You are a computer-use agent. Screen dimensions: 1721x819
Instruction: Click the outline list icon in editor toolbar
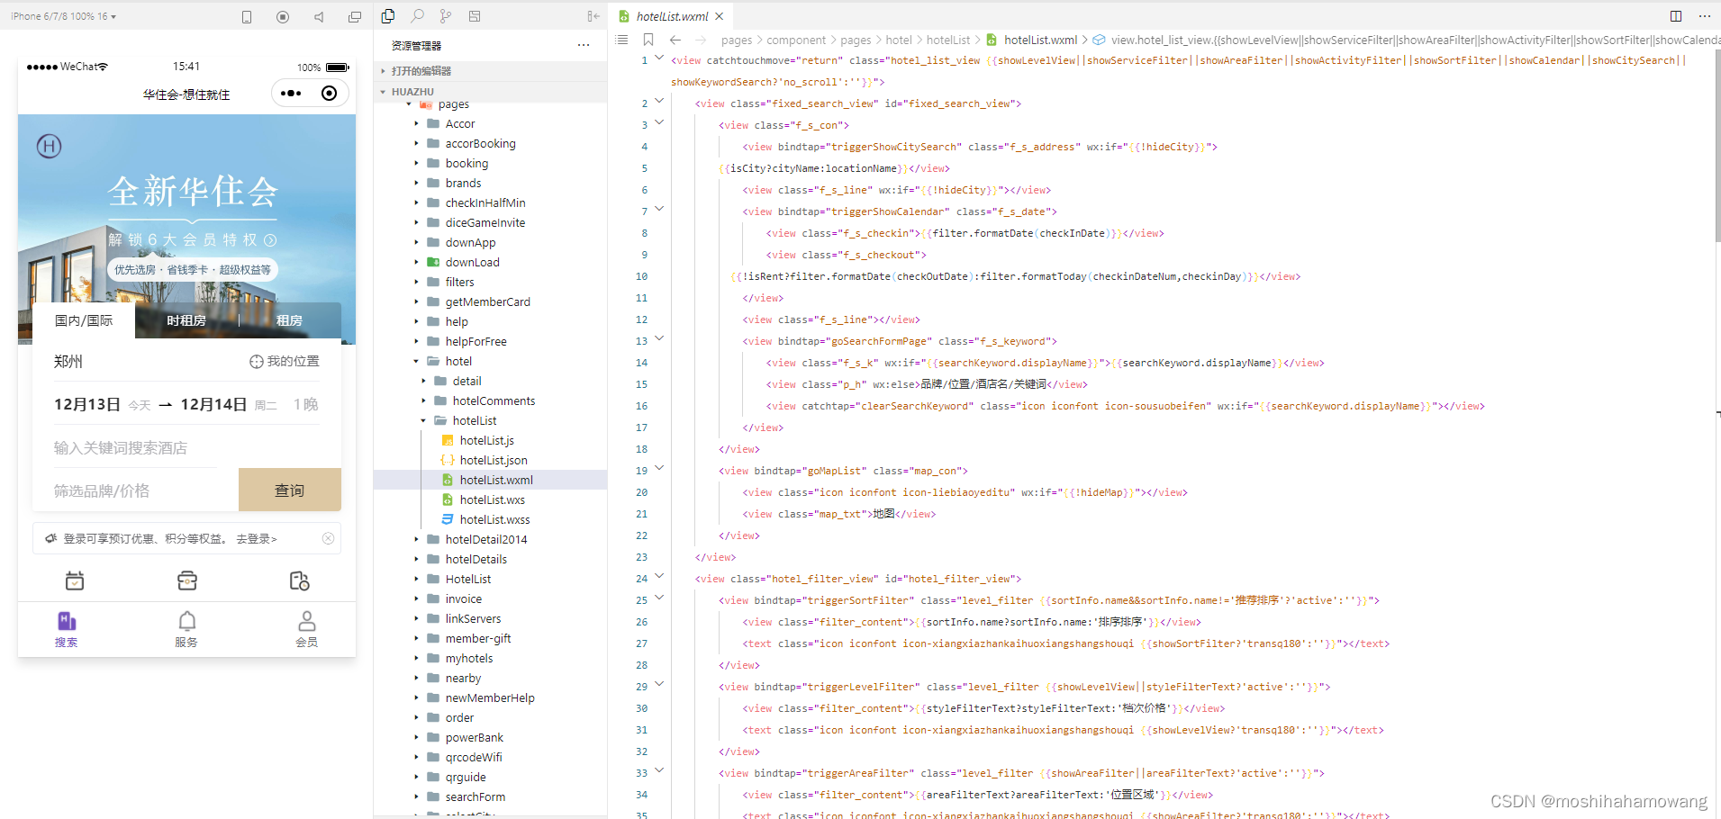click(x=621, y=40)
